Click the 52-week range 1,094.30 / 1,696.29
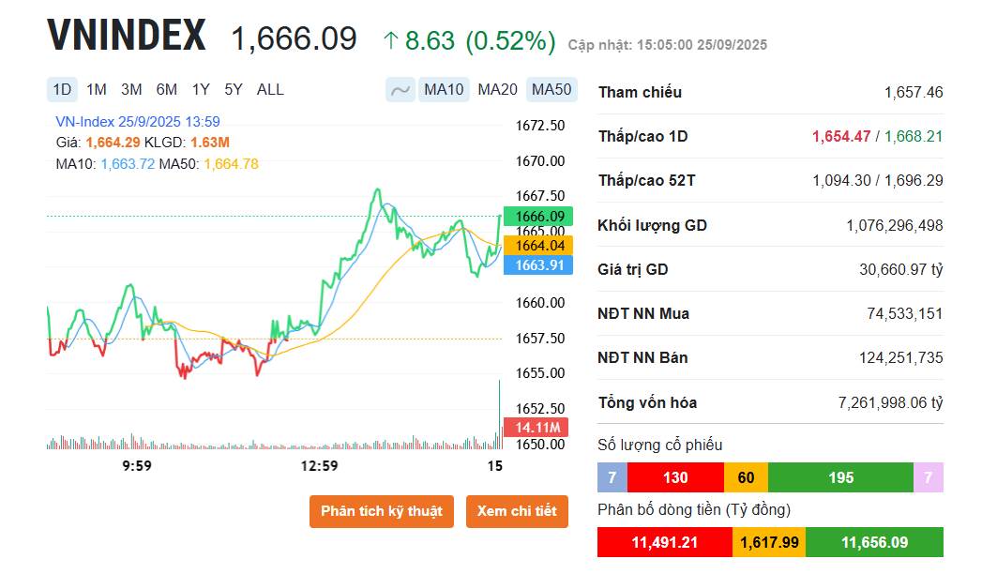This screenshot has width=982, height=574. 877,181
